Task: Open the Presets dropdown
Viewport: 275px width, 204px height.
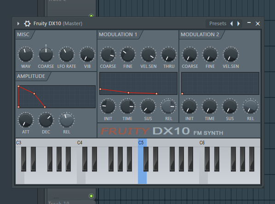Action: point(218,23)
